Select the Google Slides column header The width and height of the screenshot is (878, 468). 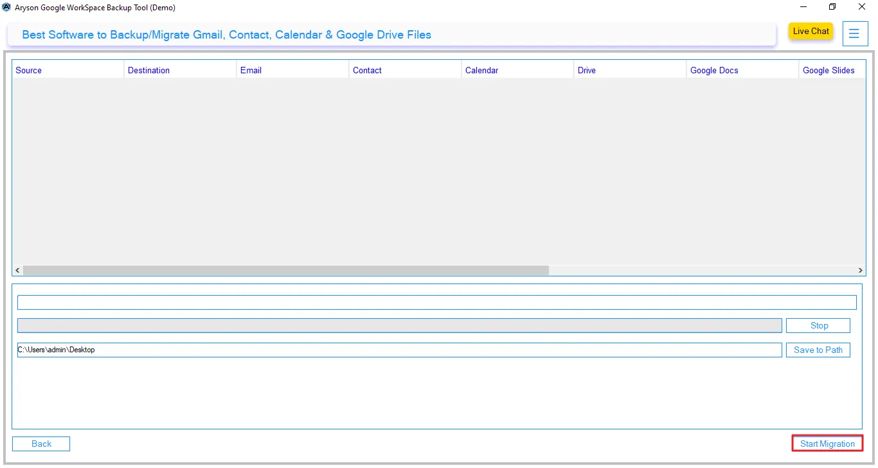pyautogui.click(x=829, y=69)
